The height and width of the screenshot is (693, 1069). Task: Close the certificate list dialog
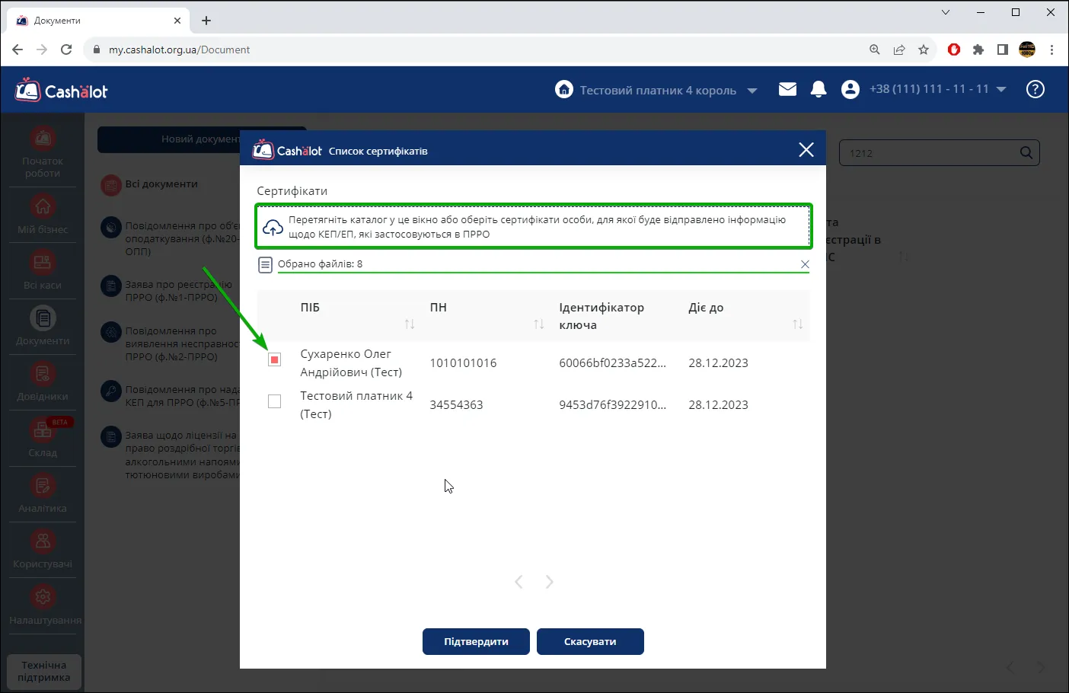tap(806, 150)
